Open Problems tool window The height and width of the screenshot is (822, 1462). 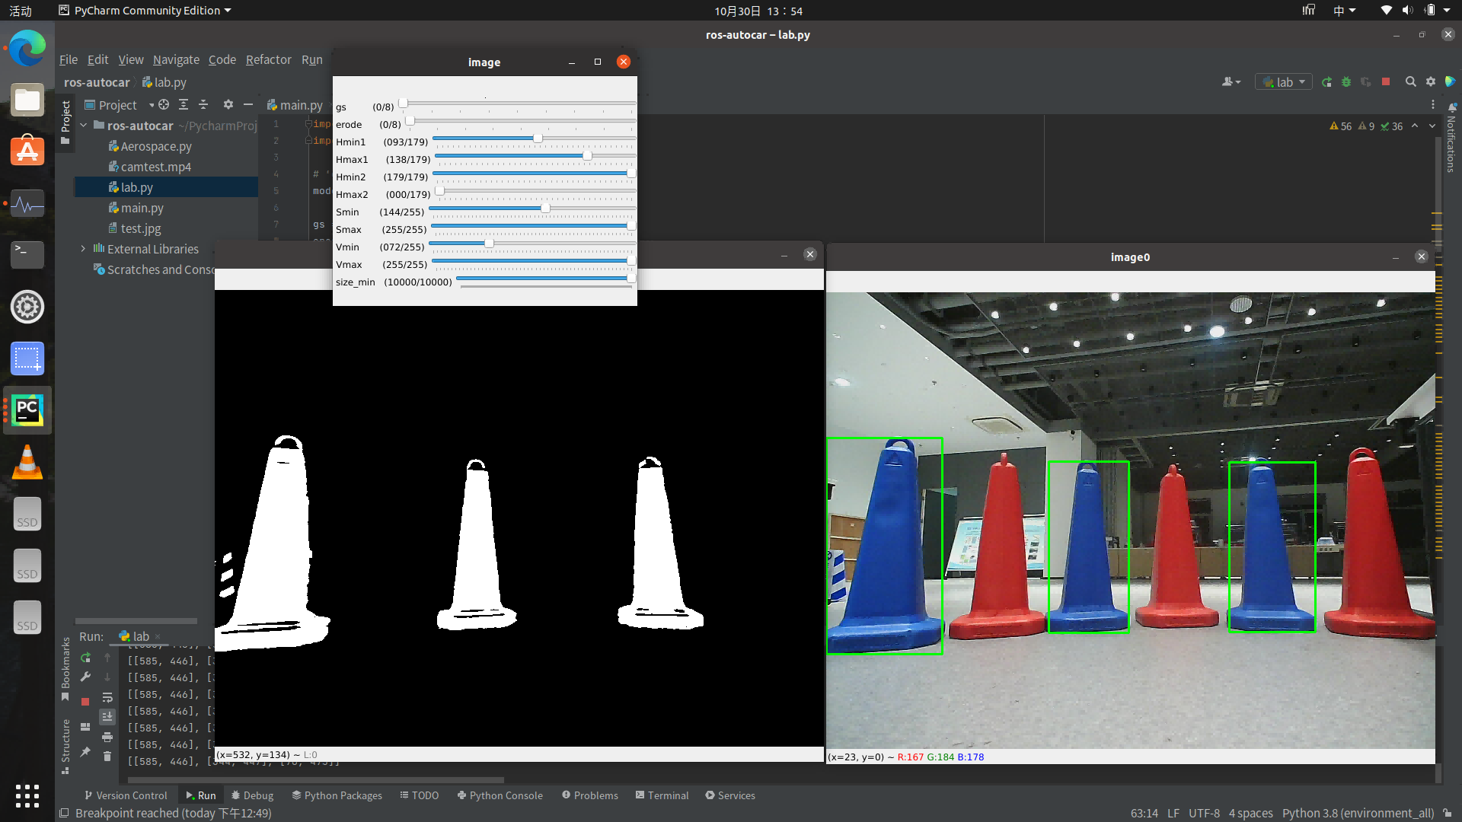click(590, 795)
